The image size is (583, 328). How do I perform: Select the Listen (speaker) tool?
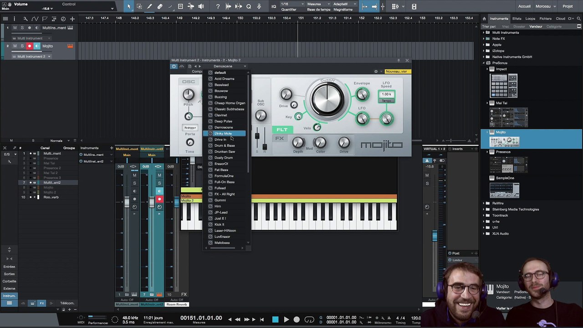pos(201,6)
